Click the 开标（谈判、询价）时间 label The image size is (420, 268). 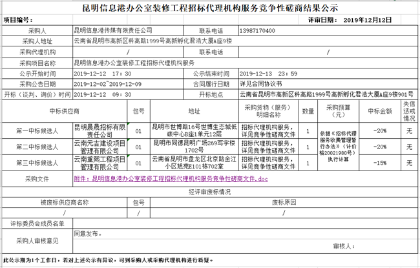tap(37, 94)
